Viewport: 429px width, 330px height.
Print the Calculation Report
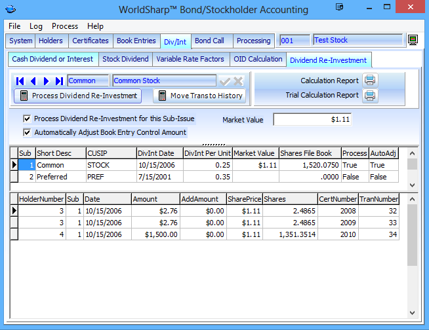click(371, 81)
